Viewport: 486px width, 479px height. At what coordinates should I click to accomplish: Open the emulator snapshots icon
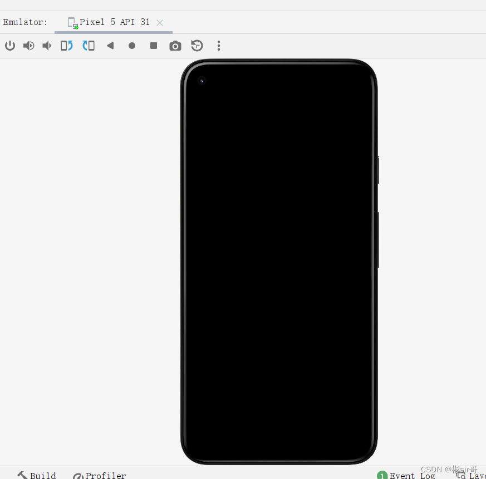197,46
